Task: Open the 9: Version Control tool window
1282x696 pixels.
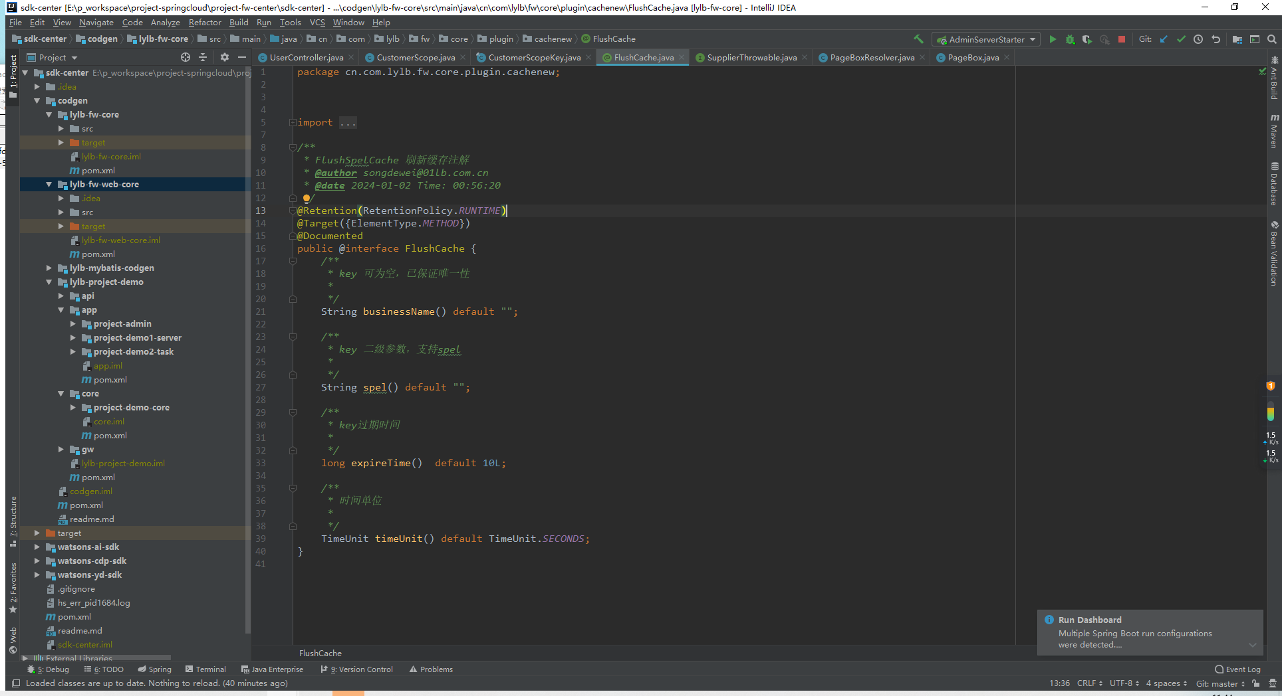Action: pos(357,669)
